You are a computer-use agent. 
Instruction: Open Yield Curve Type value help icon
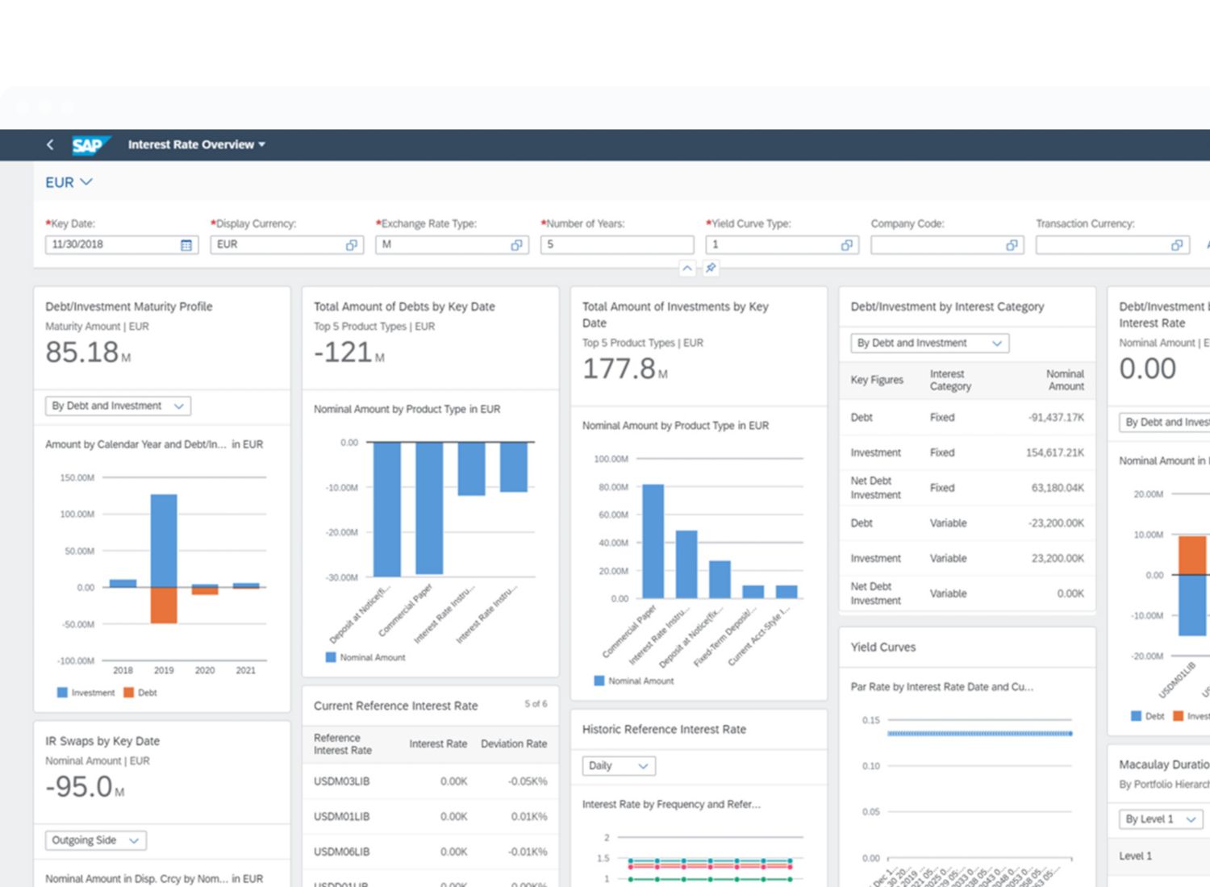click(846, 245)
